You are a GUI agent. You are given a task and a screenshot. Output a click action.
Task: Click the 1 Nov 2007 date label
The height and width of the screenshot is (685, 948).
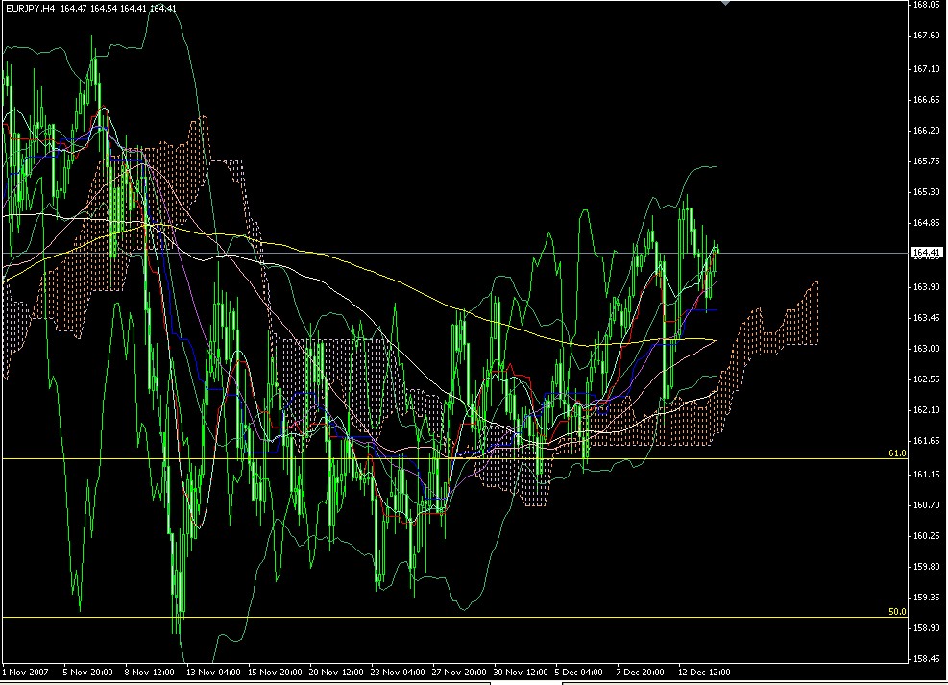tap(25, 673)
